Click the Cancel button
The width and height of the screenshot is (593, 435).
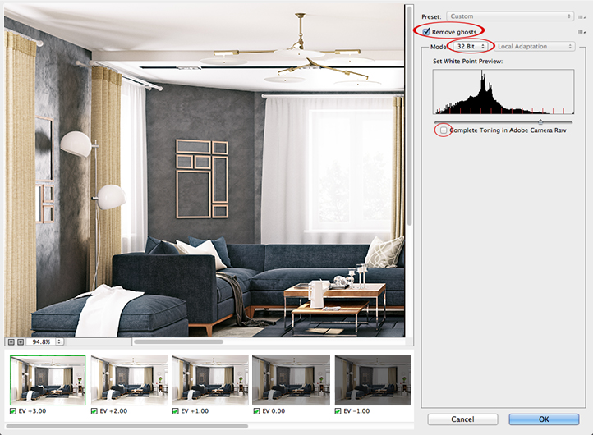coord(462,419)
